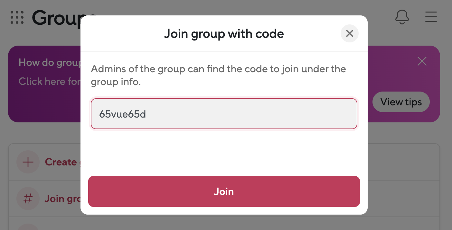
Task: Focus the group code input field
Action: (224, 114)
